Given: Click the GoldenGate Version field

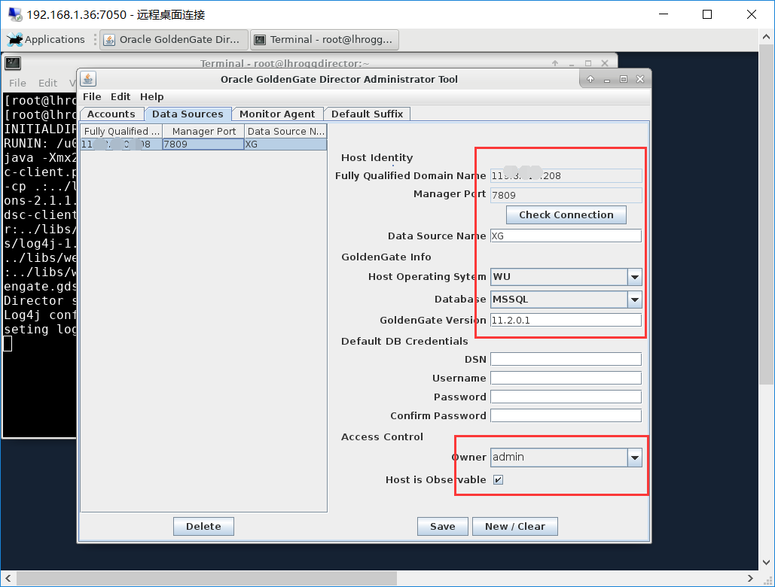Looking at the screenshot, I should pos(566,321).
